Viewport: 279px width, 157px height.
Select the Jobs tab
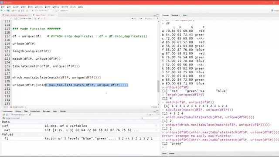click(x=185, y=15)
